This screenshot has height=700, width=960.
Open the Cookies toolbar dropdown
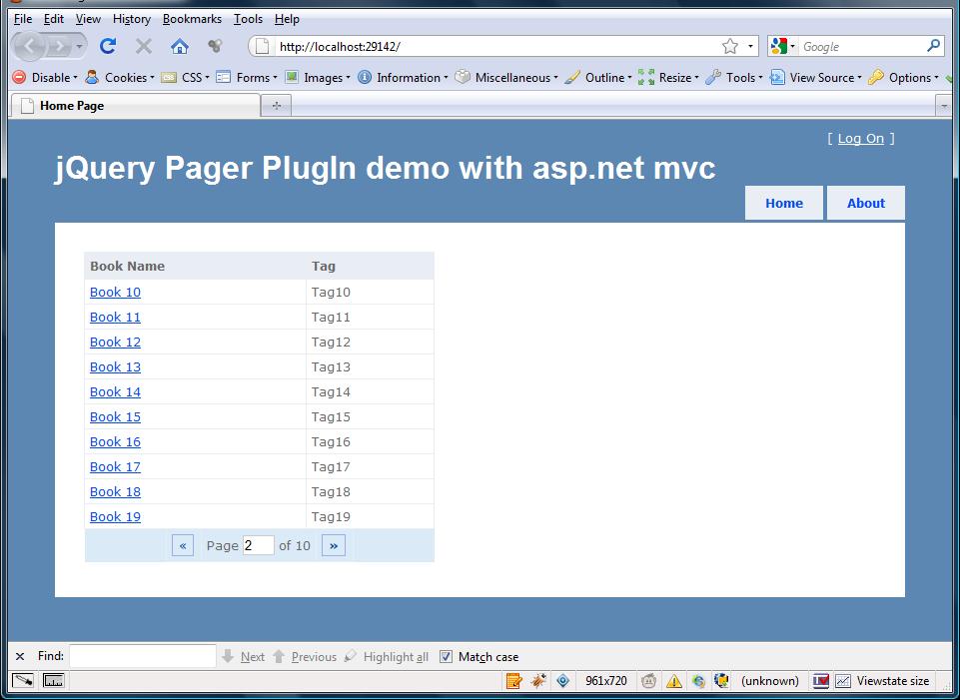click(120, 78)
